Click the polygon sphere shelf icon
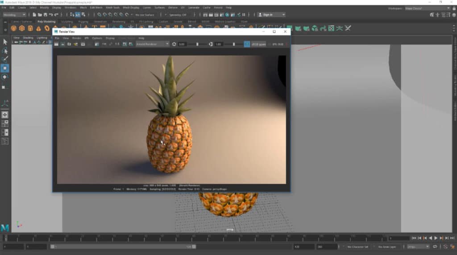 [13, 28]
